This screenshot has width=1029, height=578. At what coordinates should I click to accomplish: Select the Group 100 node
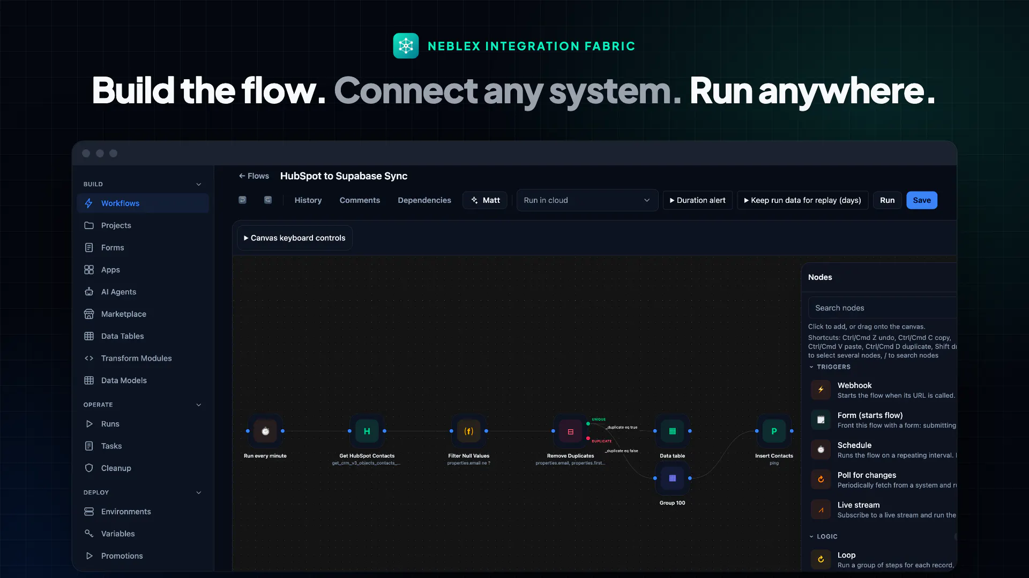pyautogui.click(x=673, y=478)
